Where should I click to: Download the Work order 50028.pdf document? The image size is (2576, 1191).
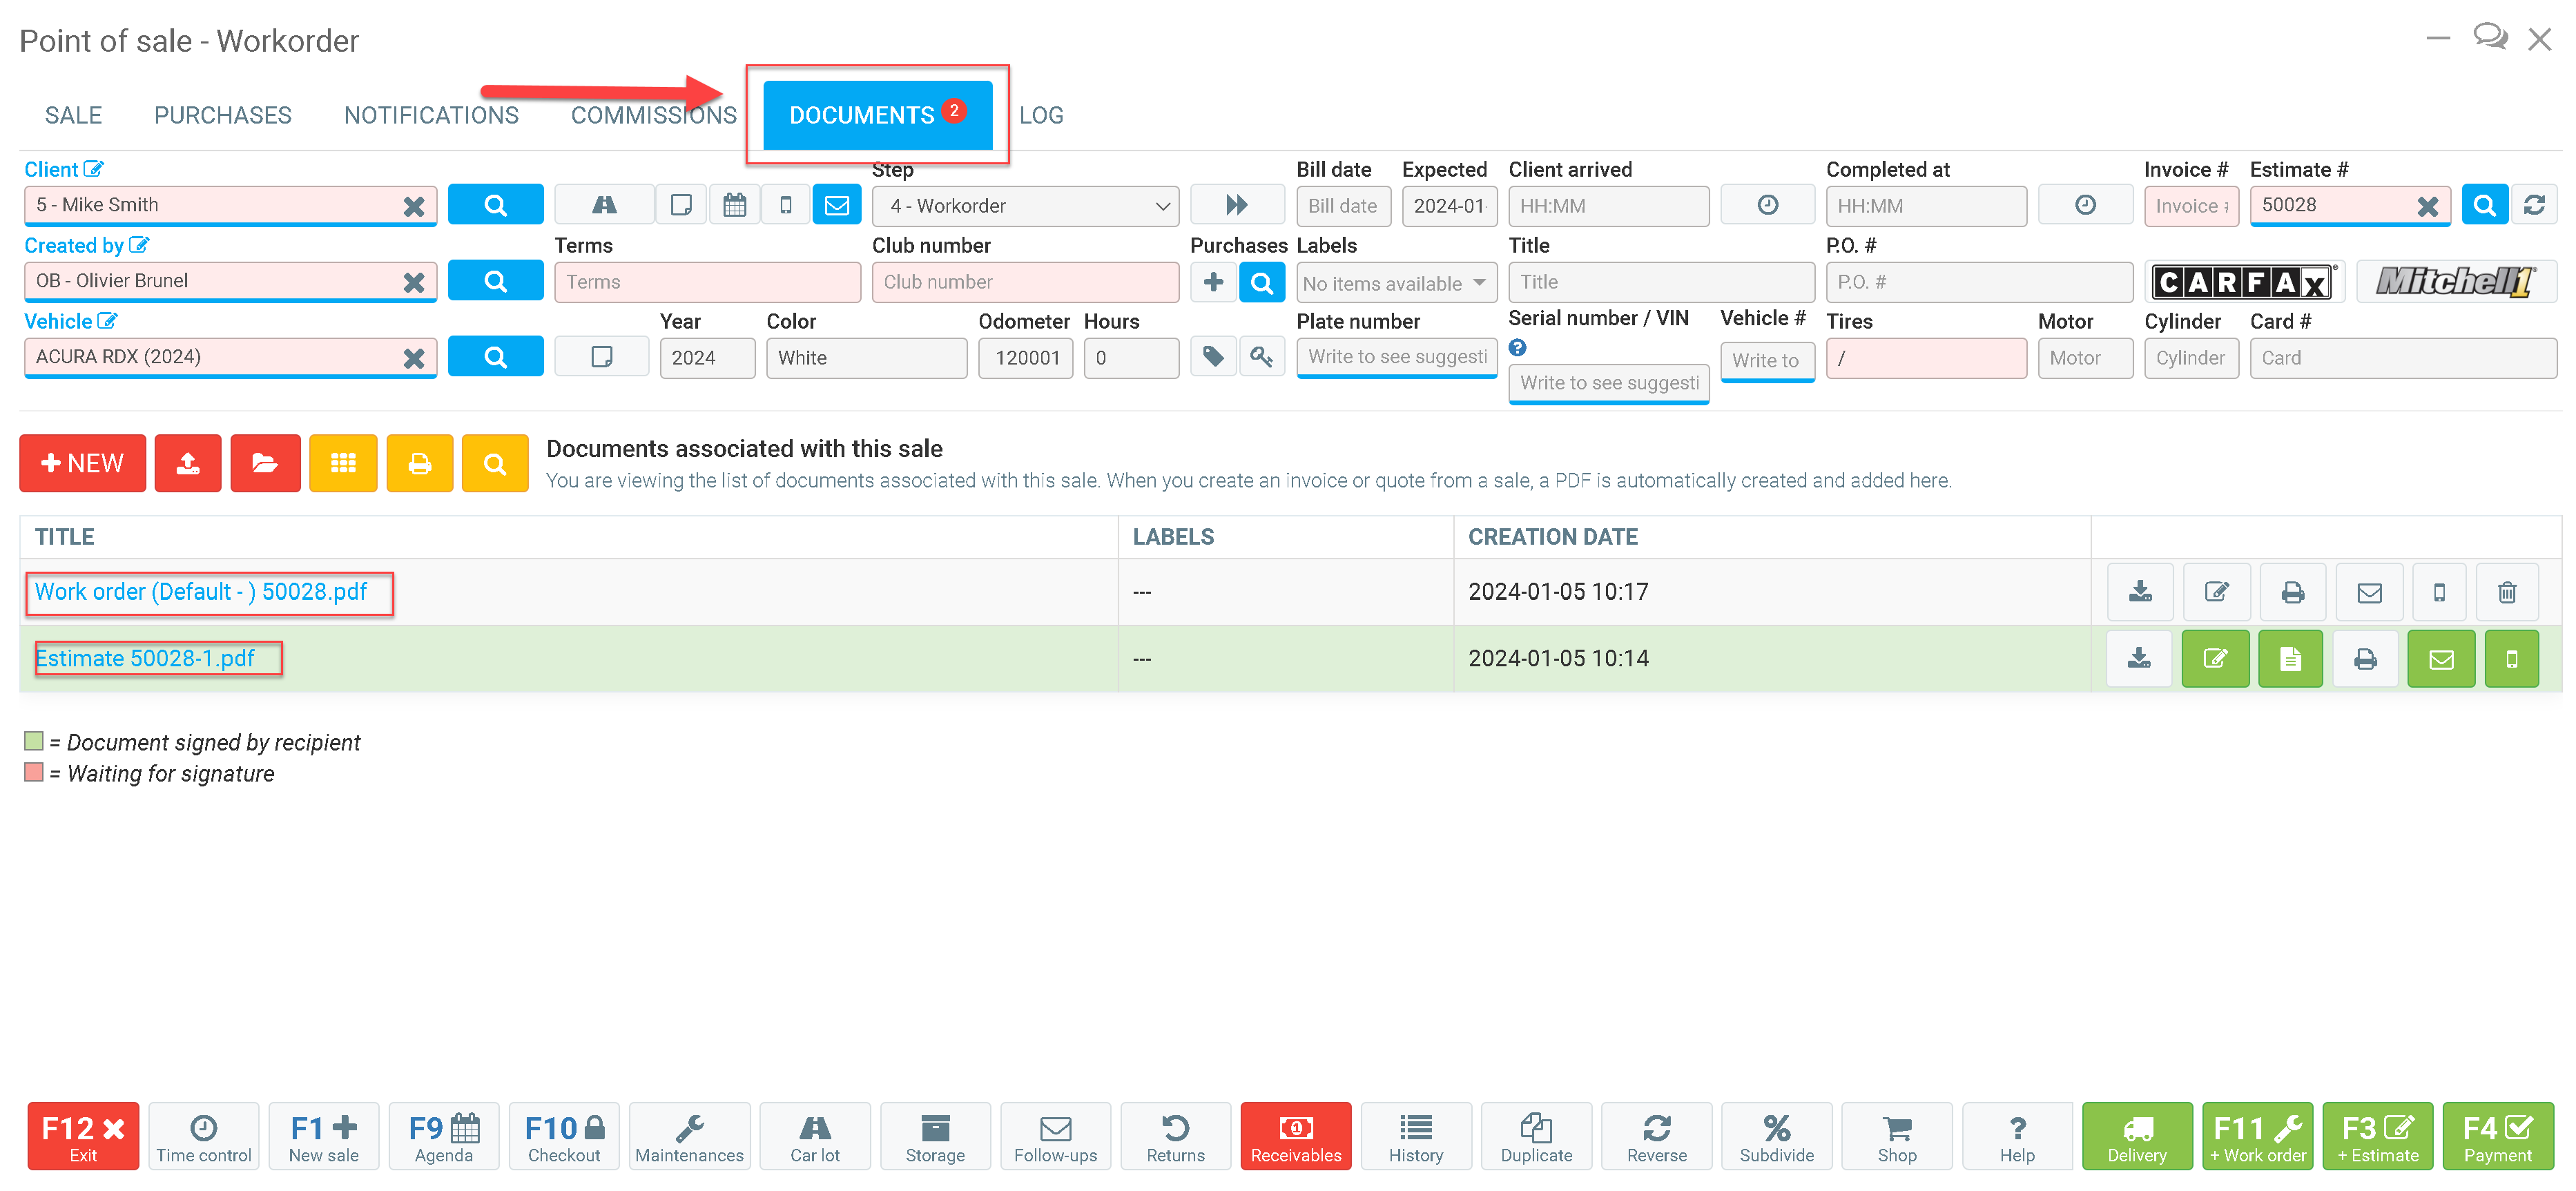click(x=2139, y=592)
